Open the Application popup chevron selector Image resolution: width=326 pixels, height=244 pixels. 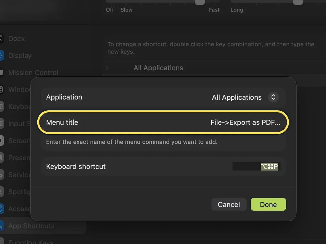tap(273, 97)
